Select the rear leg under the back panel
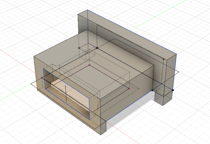Viewport: 210px width, 144px height. [x=163, y=98]
